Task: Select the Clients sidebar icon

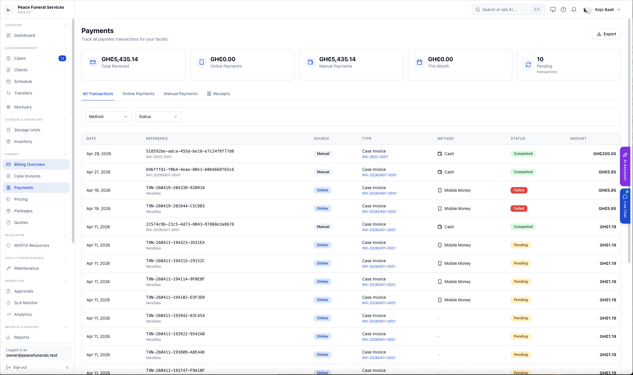Action: [x=8, y=70]
